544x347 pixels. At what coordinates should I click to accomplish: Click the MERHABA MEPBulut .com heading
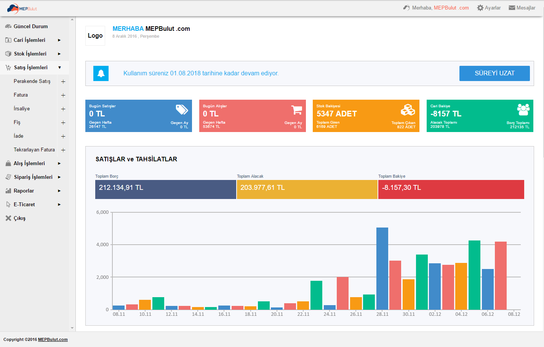(151, 29)
